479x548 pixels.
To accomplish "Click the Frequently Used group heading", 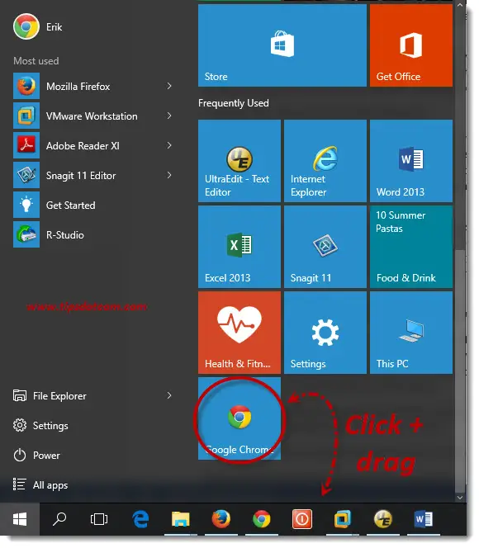I will [x=234, y=103].
